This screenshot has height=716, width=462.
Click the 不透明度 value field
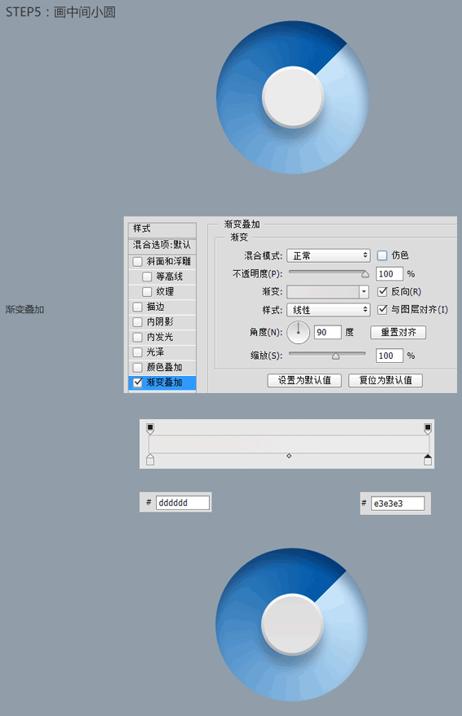(390, 274)
